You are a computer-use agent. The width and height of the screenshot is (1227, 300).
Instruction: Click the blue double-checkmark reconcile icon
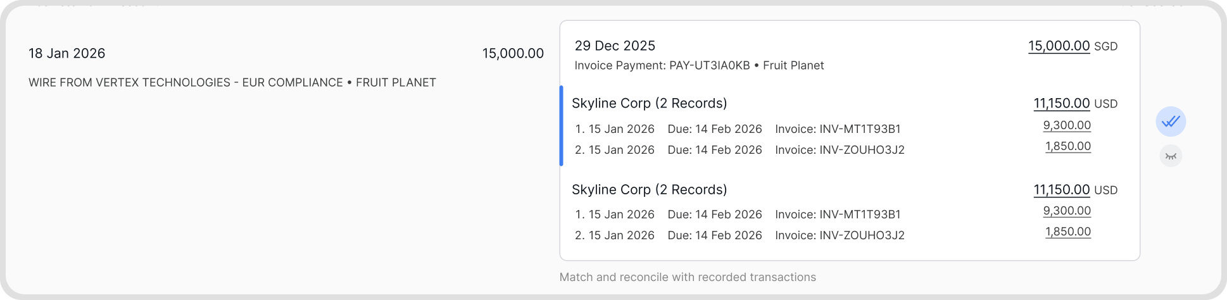(1171, 122)
